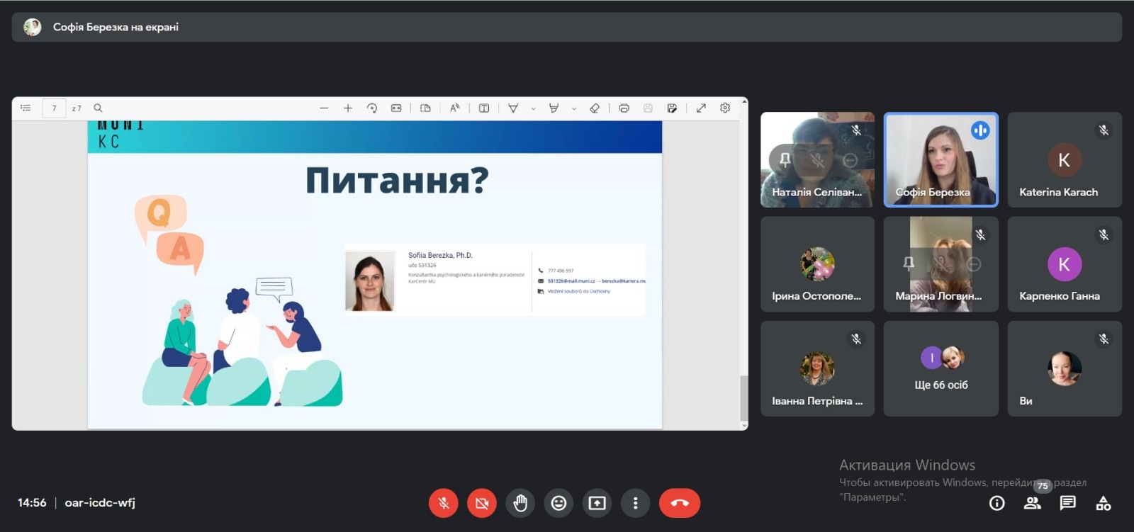This screenshot has height=532, width=1134.
Task: Rotate the PDF page view
Action: coord(372,108)
